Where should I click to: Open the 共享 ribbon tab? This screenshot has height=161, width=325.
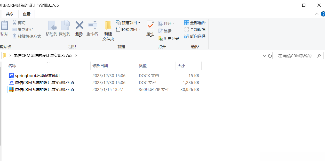pos(10,14)
